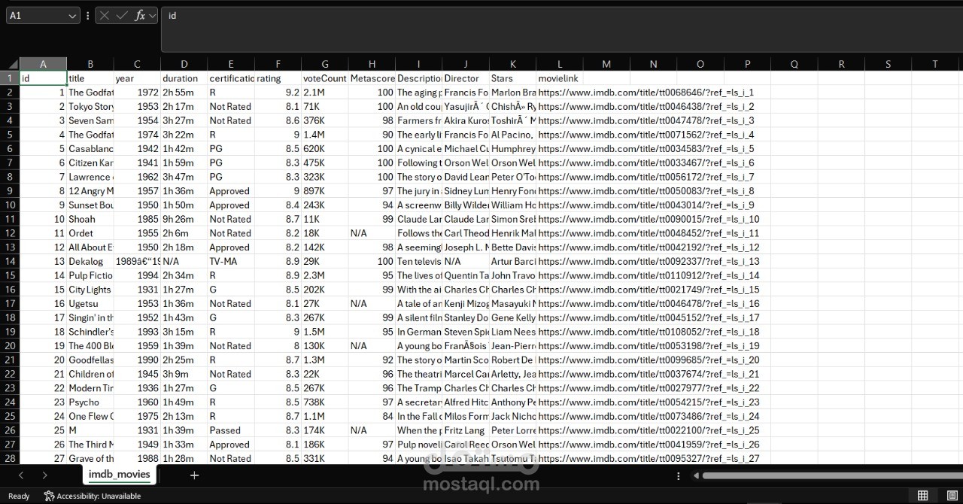Click the Casablanca title cell
Screen dimensions: 963x504
(x=90, y=149)
